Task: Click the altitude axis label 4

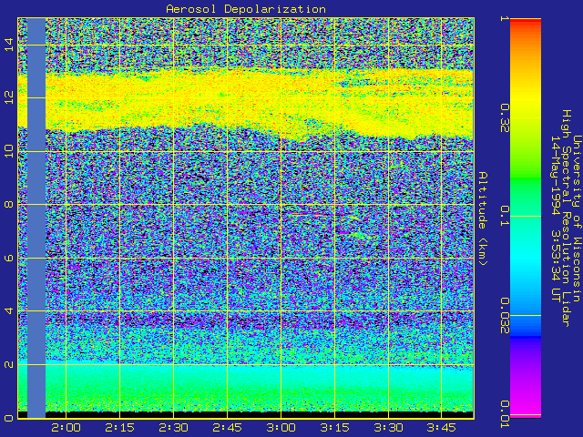Action: tap(9, 310)
